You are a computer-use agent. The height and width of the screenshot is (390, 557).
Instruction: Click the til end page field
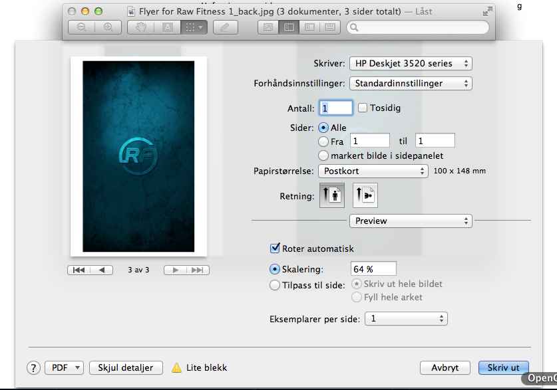(435, 141)
